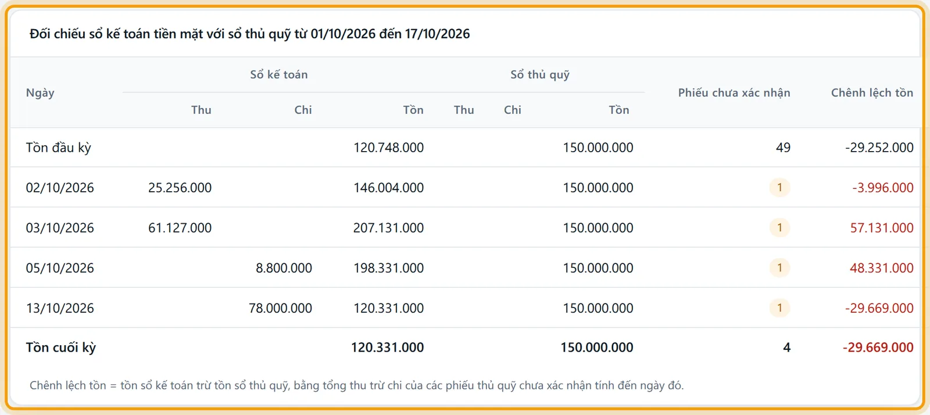Click the 150.000.000 cashier balance in Tồn cuối kỳ row

coord(597,348)
